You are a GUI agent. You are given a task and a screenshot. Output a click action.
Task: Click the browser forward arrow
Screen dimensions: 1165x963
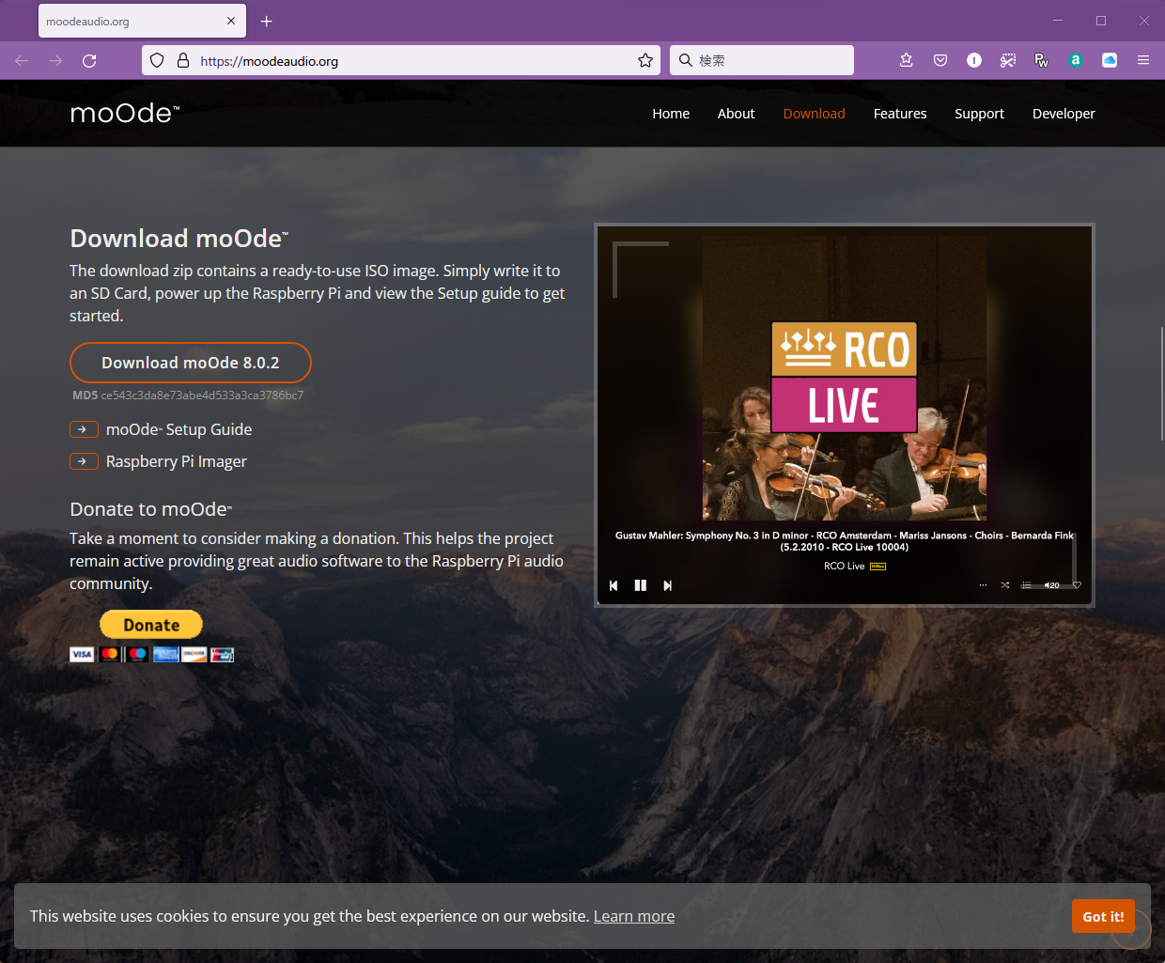[55, 60]
